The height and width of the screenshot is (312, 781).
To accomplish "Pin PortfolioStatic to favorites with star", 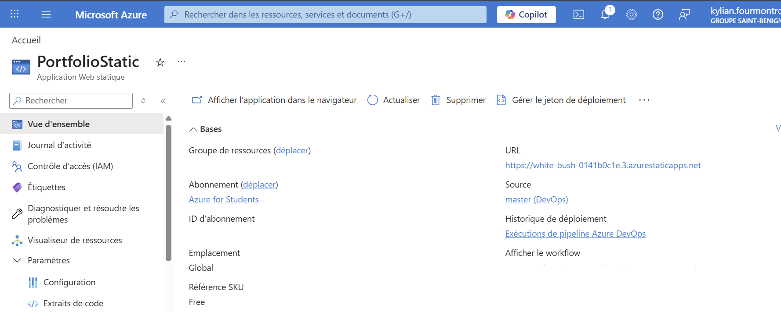I will (x=160, y=62).
